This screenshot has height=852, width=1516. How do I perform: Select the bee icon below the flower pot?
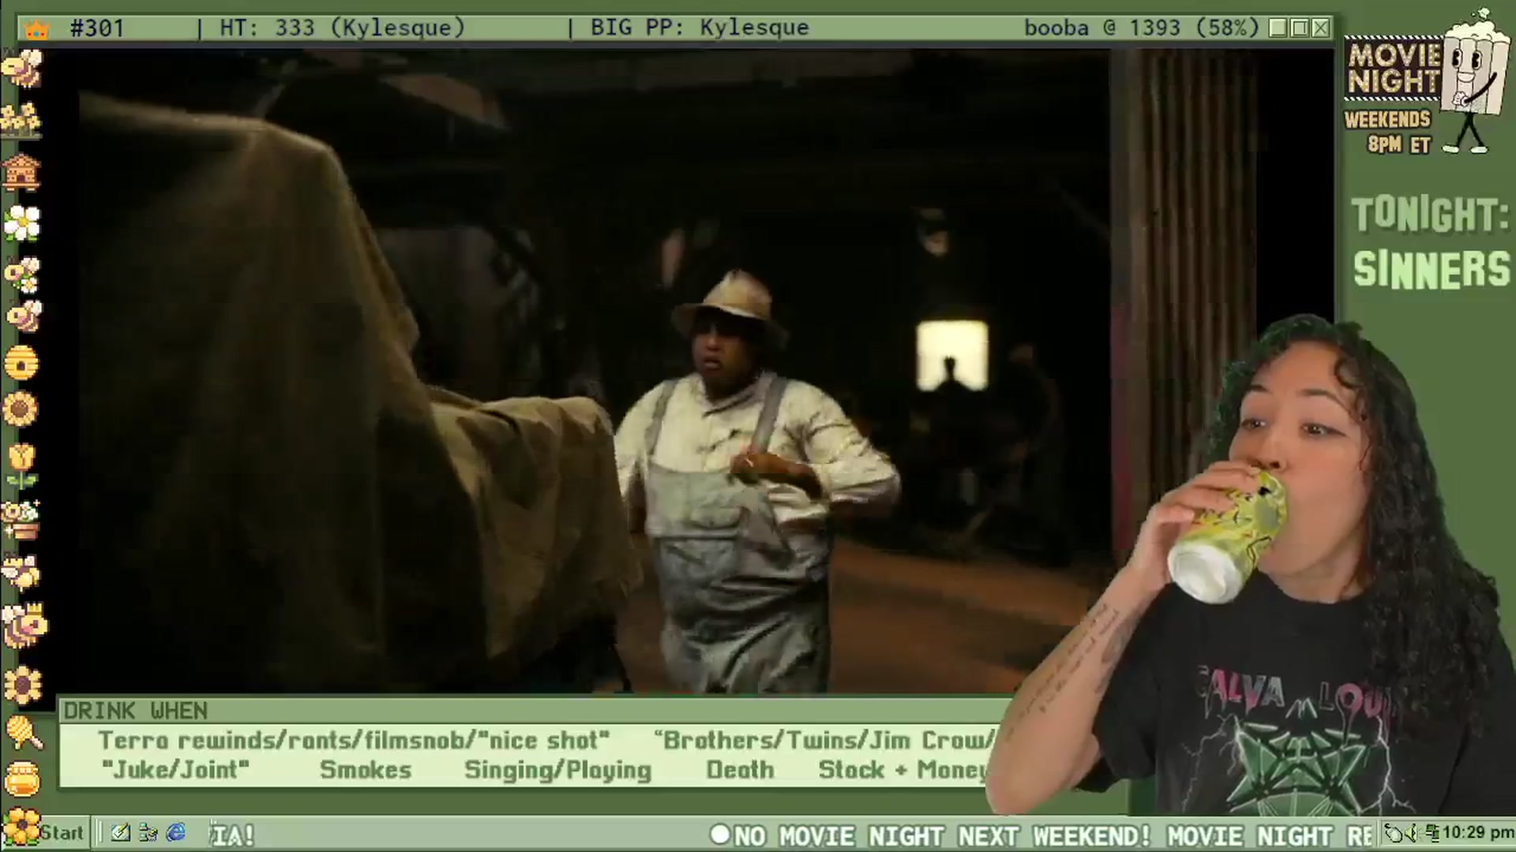point(21,573)
